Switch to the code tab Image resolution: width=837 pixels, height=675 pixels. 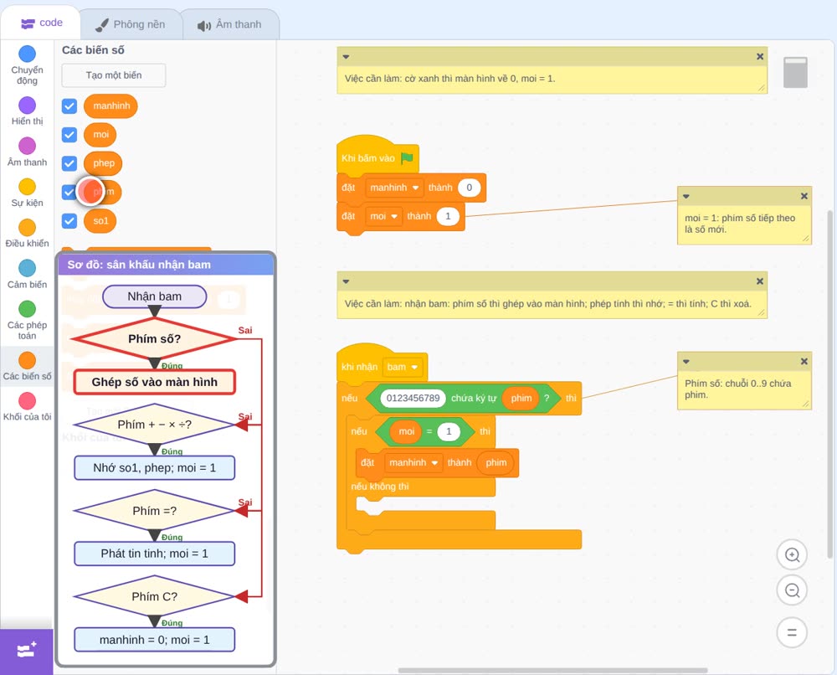(x=41, y=23)
